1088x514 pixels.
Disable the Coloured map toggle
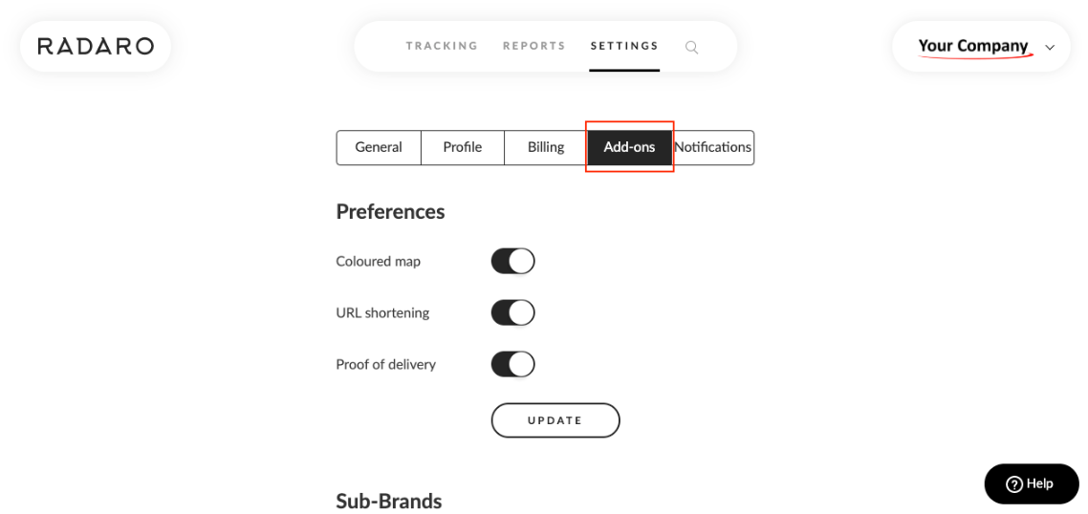point(512,261)
